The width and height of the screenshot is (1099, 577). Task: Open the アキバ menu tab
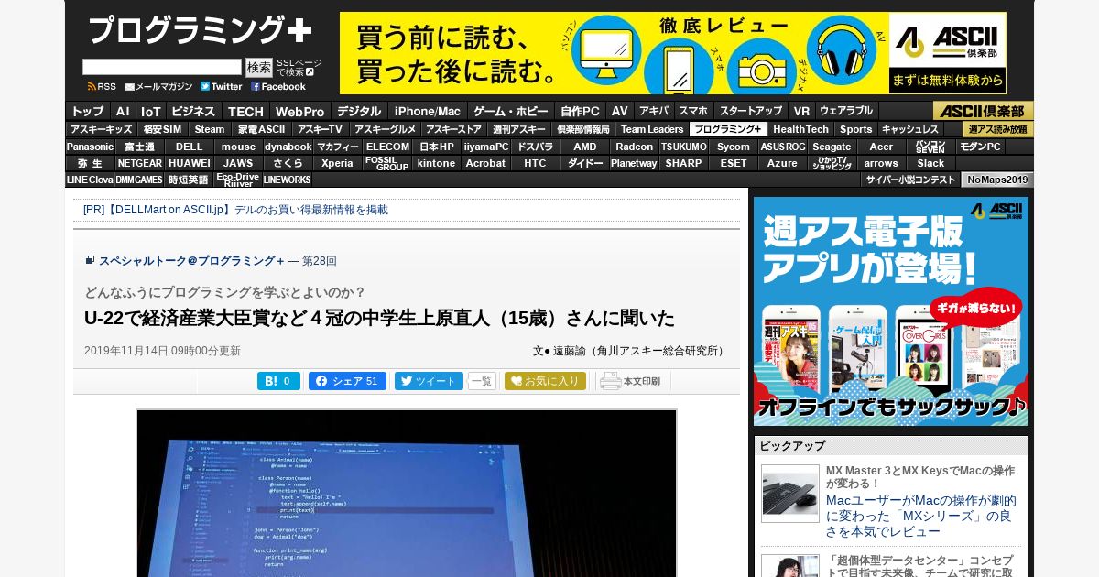654,111
